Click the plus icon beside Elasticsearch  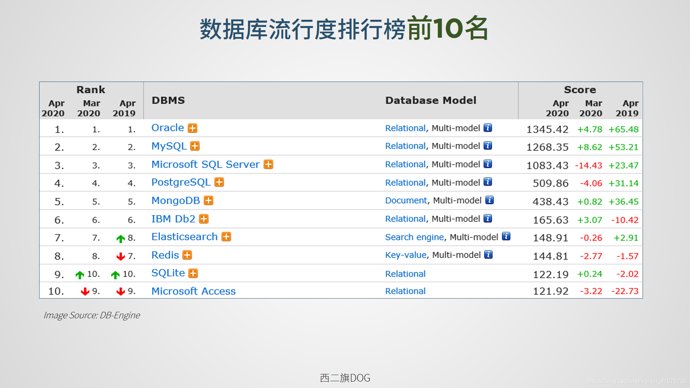[x=226, y=237]
